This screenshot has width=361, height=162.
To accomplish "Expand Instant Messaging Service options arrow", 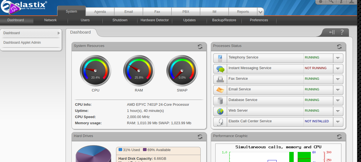I will point(338,69).
